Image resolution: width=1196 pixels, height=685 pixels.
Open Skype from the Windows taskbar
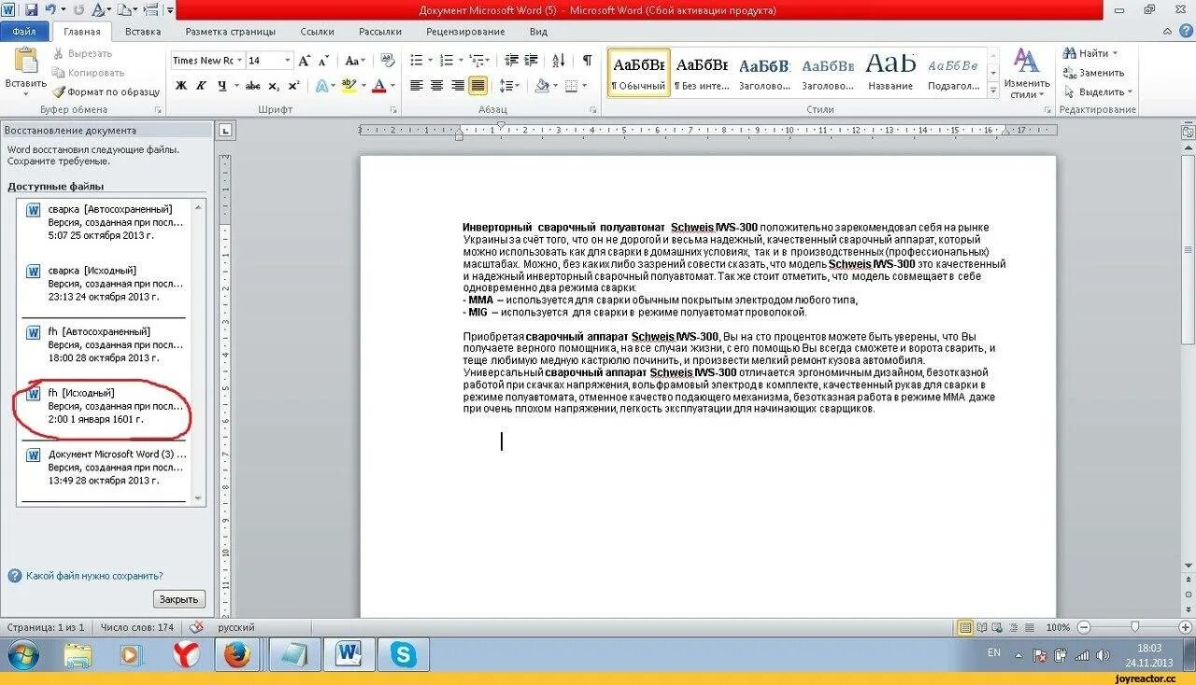(x=404, y=655)
